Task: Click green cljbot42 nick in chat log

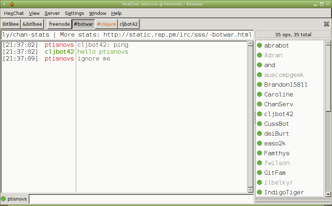Action: coord(59,52)
